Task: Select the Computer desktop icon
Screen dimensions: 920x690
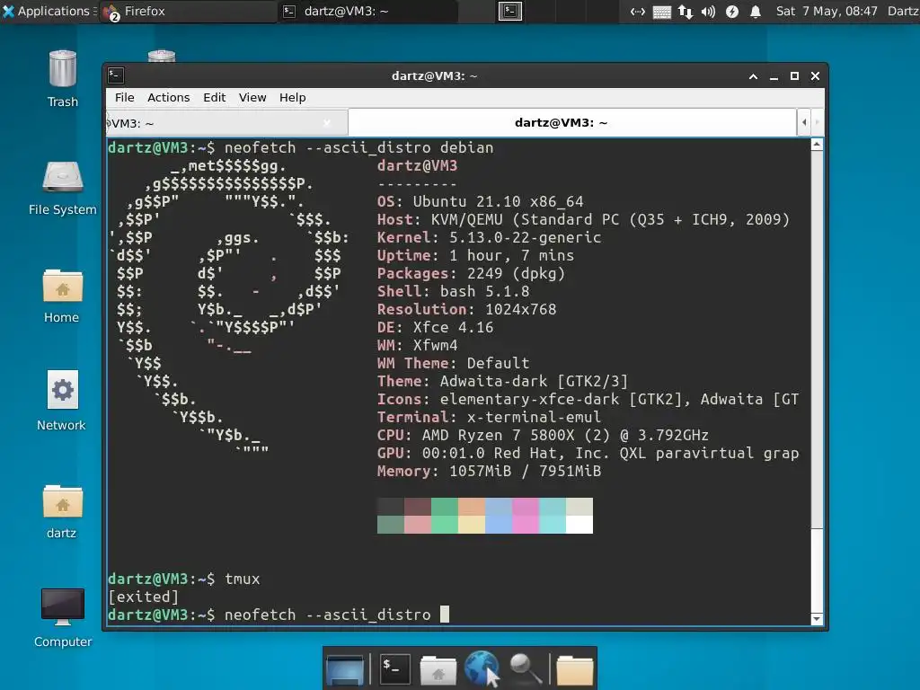Action: coord(63,617)
